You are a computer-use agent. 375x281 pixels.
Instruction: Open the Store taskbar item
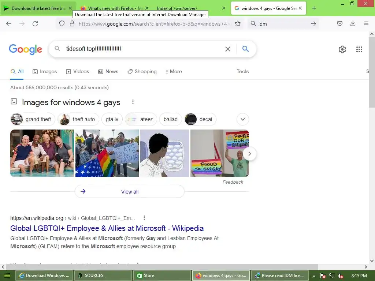162,276
